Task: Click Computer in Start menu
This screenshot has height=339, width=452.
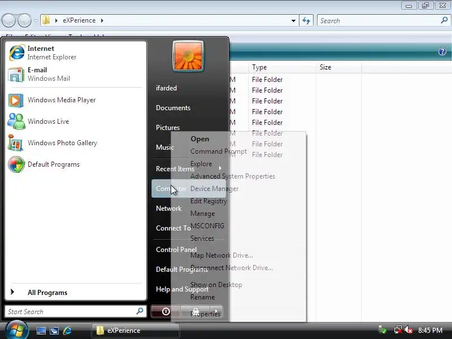Action: (189, 189)
